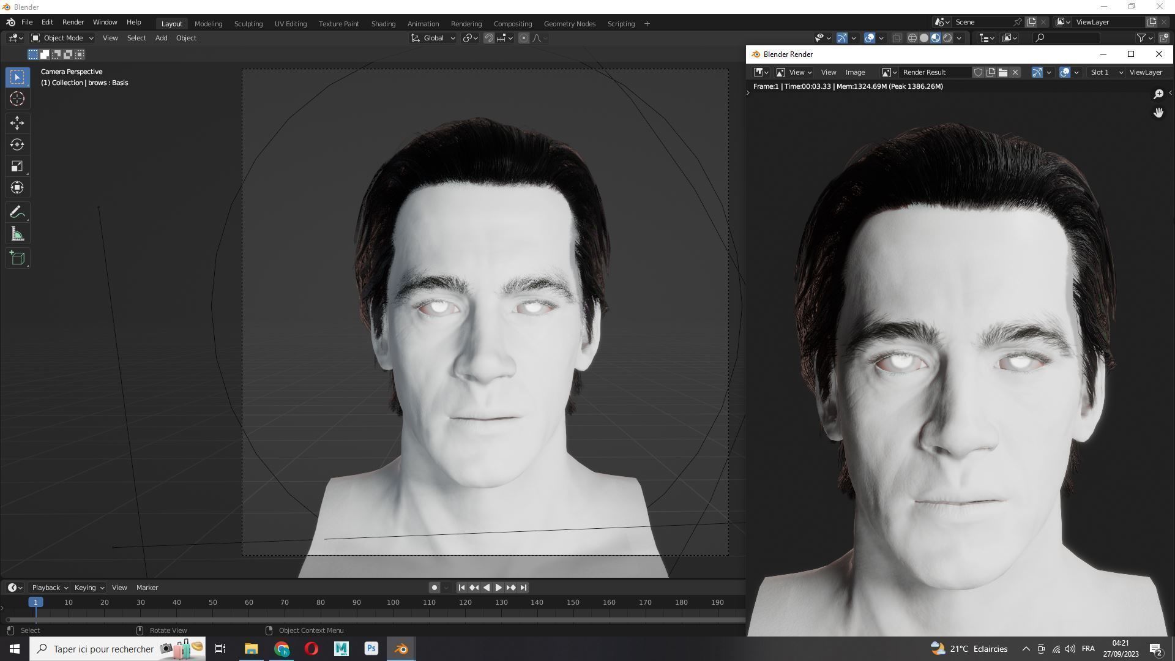
Task: Open snapping options dropdown
Action: click(505, 38)
